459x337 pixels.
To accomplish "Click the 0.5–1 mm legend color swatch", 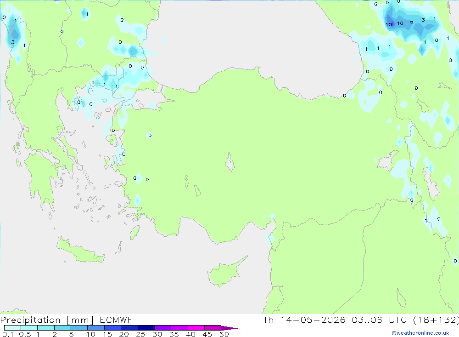I will pyautogui.click(x=29, y=328).
